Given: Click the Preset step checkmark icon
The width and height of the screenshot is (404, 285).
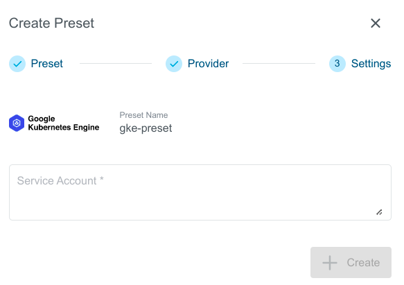Looking at the screenshot, I should coord(17,64).
